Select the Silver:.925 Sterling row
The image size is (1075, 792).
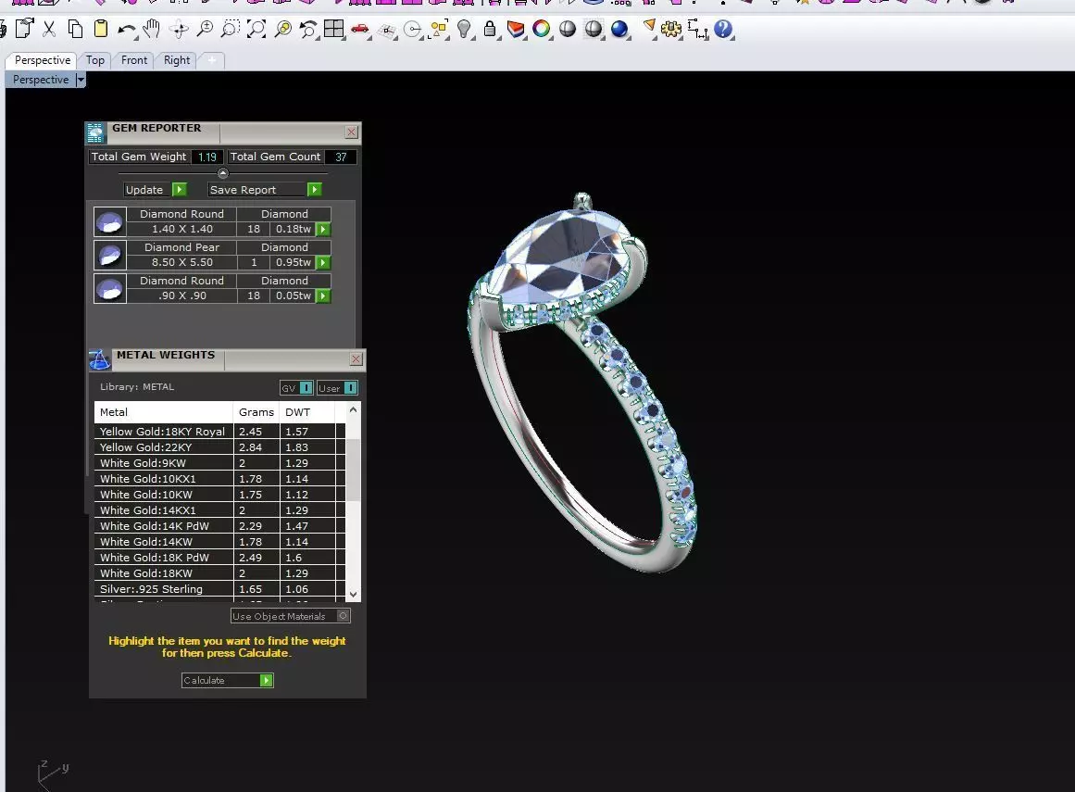tap(219, 589)
